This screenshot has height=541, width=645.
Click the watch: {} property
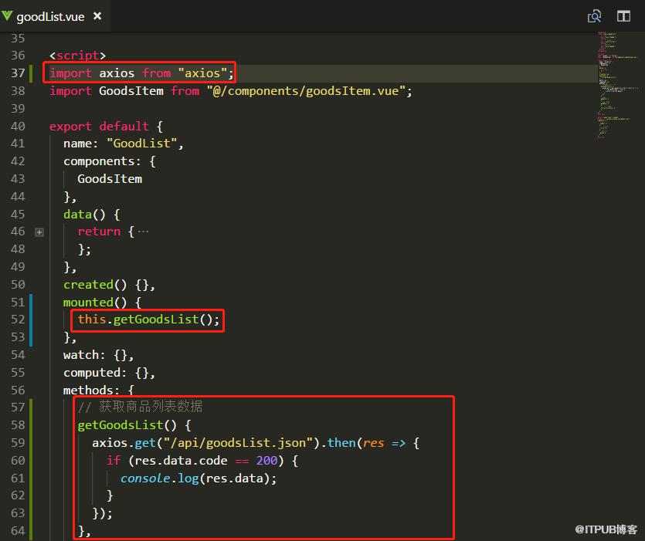pos(98,355)
